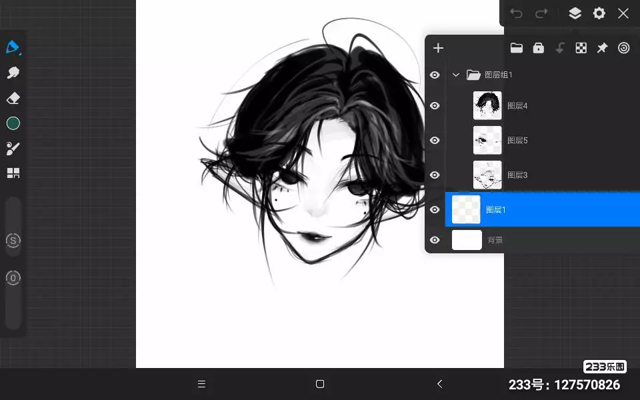Toggle visibility of the 背景 layer
640x400 pixels.
click(435, 240)
